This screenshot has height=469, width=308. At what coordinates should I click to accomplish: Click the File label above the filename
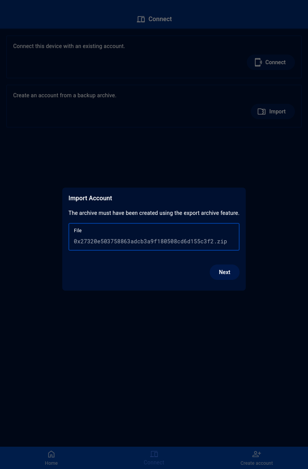tap(78, 231)
